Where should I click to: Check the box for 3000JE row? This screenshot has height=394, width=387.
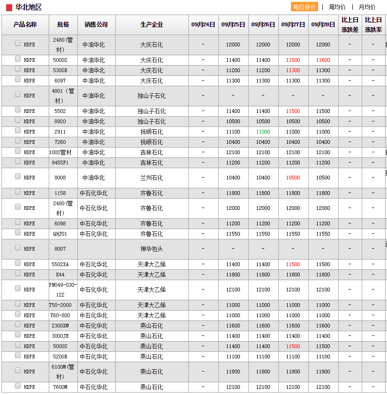(18, 335)
